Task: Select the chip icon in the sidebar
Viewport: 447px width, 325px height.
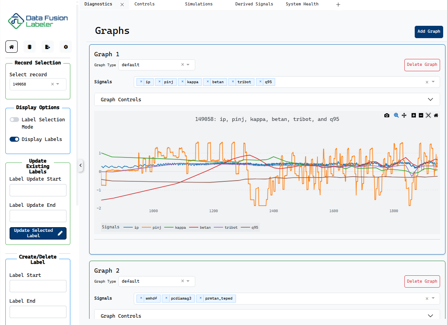Action: (x=30, y=47)
